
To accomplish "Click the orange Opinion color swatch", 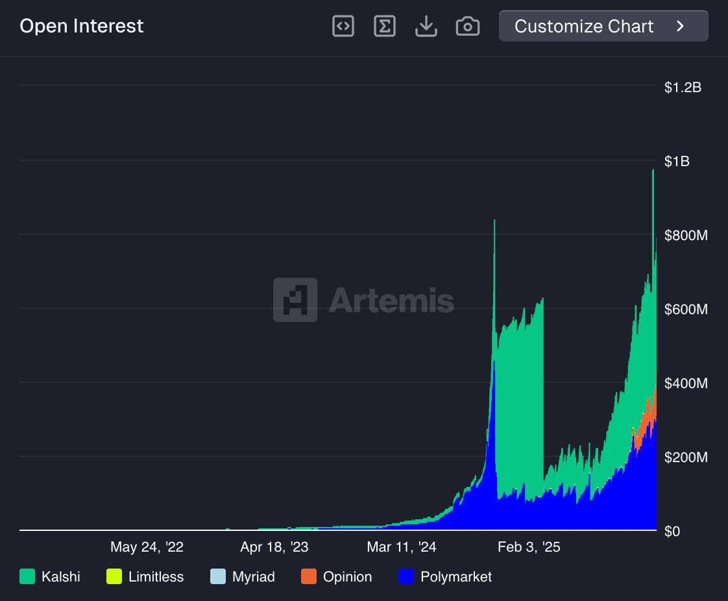I will pyautogui.click(x=309, y=576).
